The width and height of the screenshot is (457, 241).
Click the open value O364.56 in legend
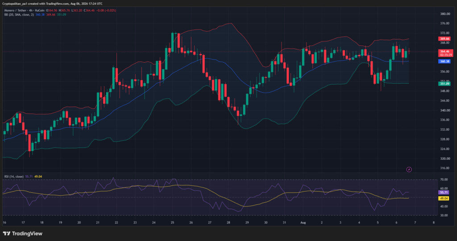(x=52, y=11)
